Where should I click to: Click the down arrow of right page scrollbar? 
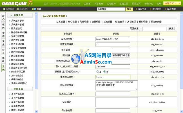(x=182, y=112)
